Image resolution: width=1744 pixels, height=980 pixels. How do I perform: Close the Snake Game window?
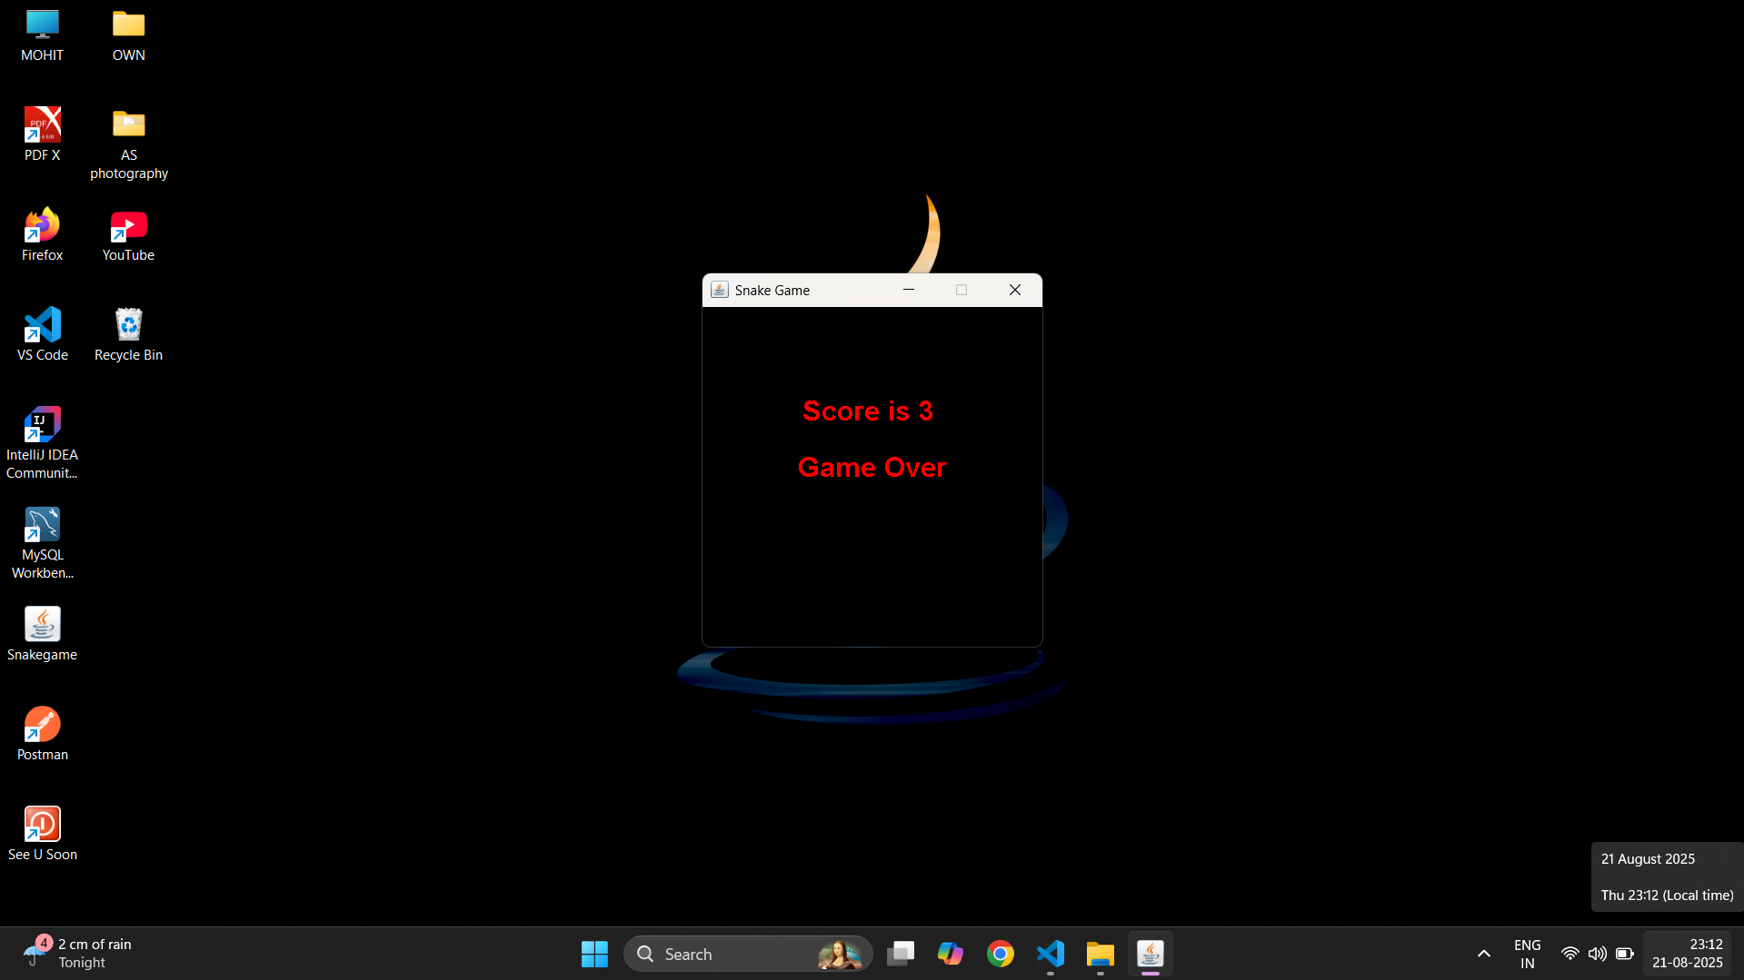tap(1015, 290)
